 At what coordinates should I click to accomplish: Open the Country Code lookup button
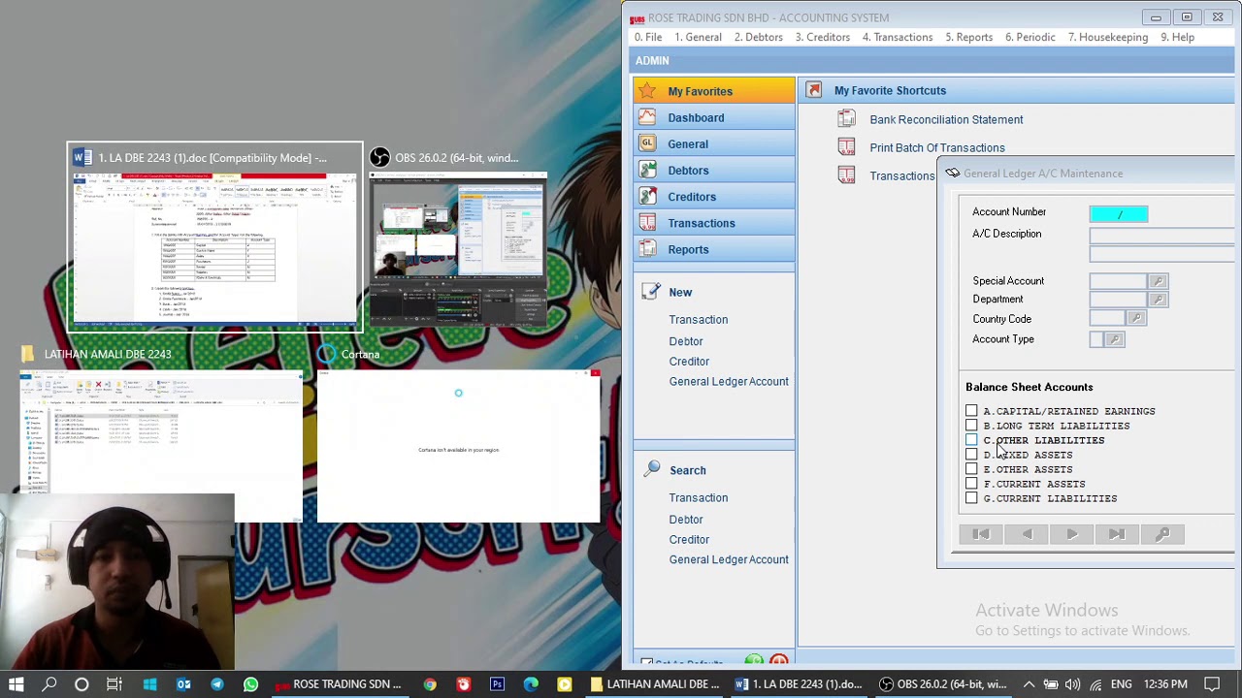coord(1136,319)
